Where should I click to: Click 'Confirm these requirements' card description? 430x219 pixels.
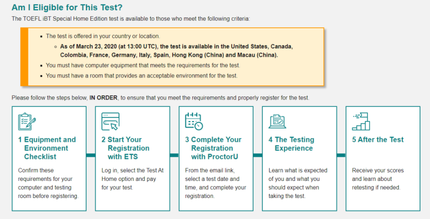tap(48, 183)
